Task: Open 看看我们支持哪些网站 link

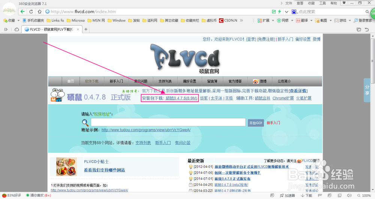Action: [x=104, y=170]
